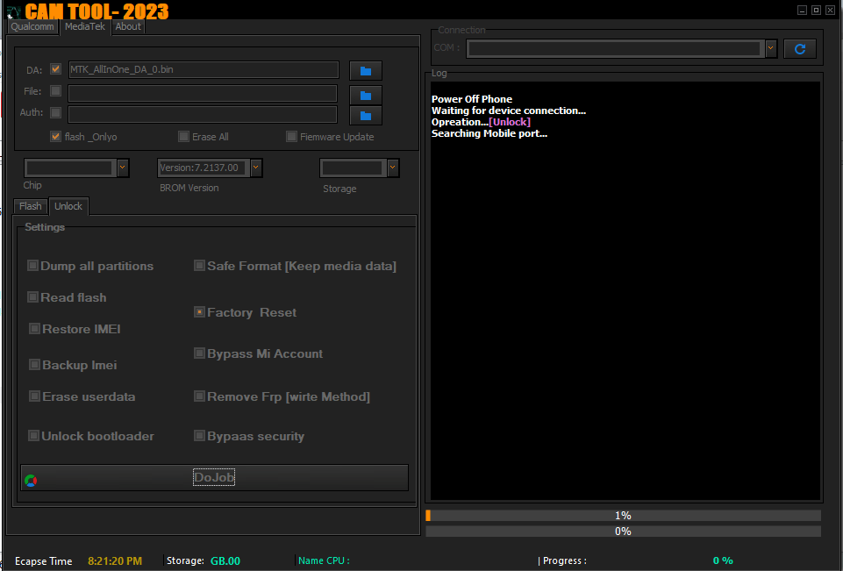
Task: Open the BROM Version dropdown showing 7.2137.00
Action: (x=256, y=167)
